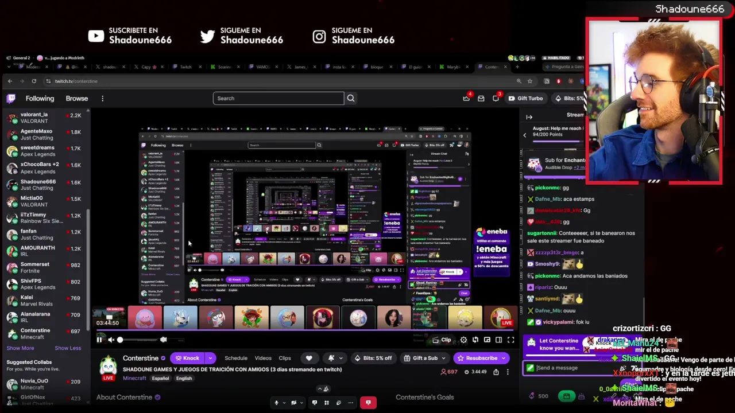Open the Twitch whispers inbox icon
The width and height of the screenshot is (735, 413).
tap(481, 99)
